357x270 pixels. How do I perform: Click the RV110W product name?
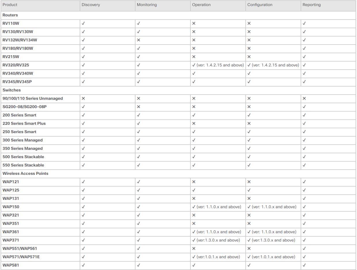(x=11, y=23)
